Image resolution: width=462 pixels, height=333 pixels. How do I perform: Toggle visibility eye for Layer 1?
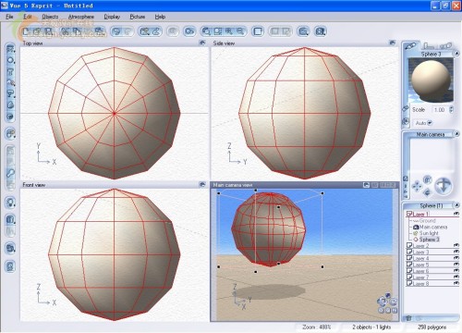(456, 214)
